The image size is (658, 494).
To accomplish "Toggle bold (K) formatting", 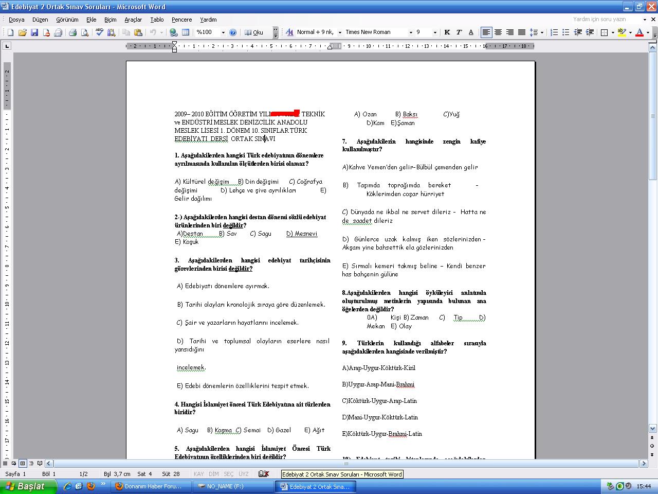I will [447, 32].
